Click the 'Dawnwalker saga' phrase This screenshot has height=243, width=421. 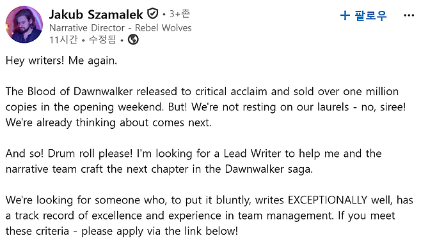coord(269,169)
